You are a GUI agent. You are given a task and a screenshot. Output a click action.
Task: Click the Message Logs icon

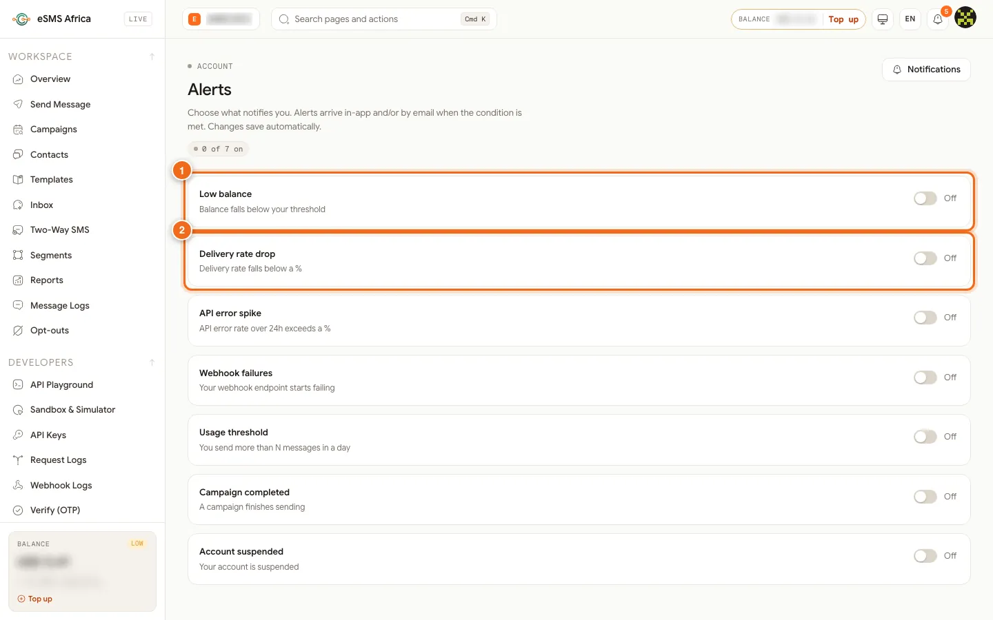(x=18, y=305)
